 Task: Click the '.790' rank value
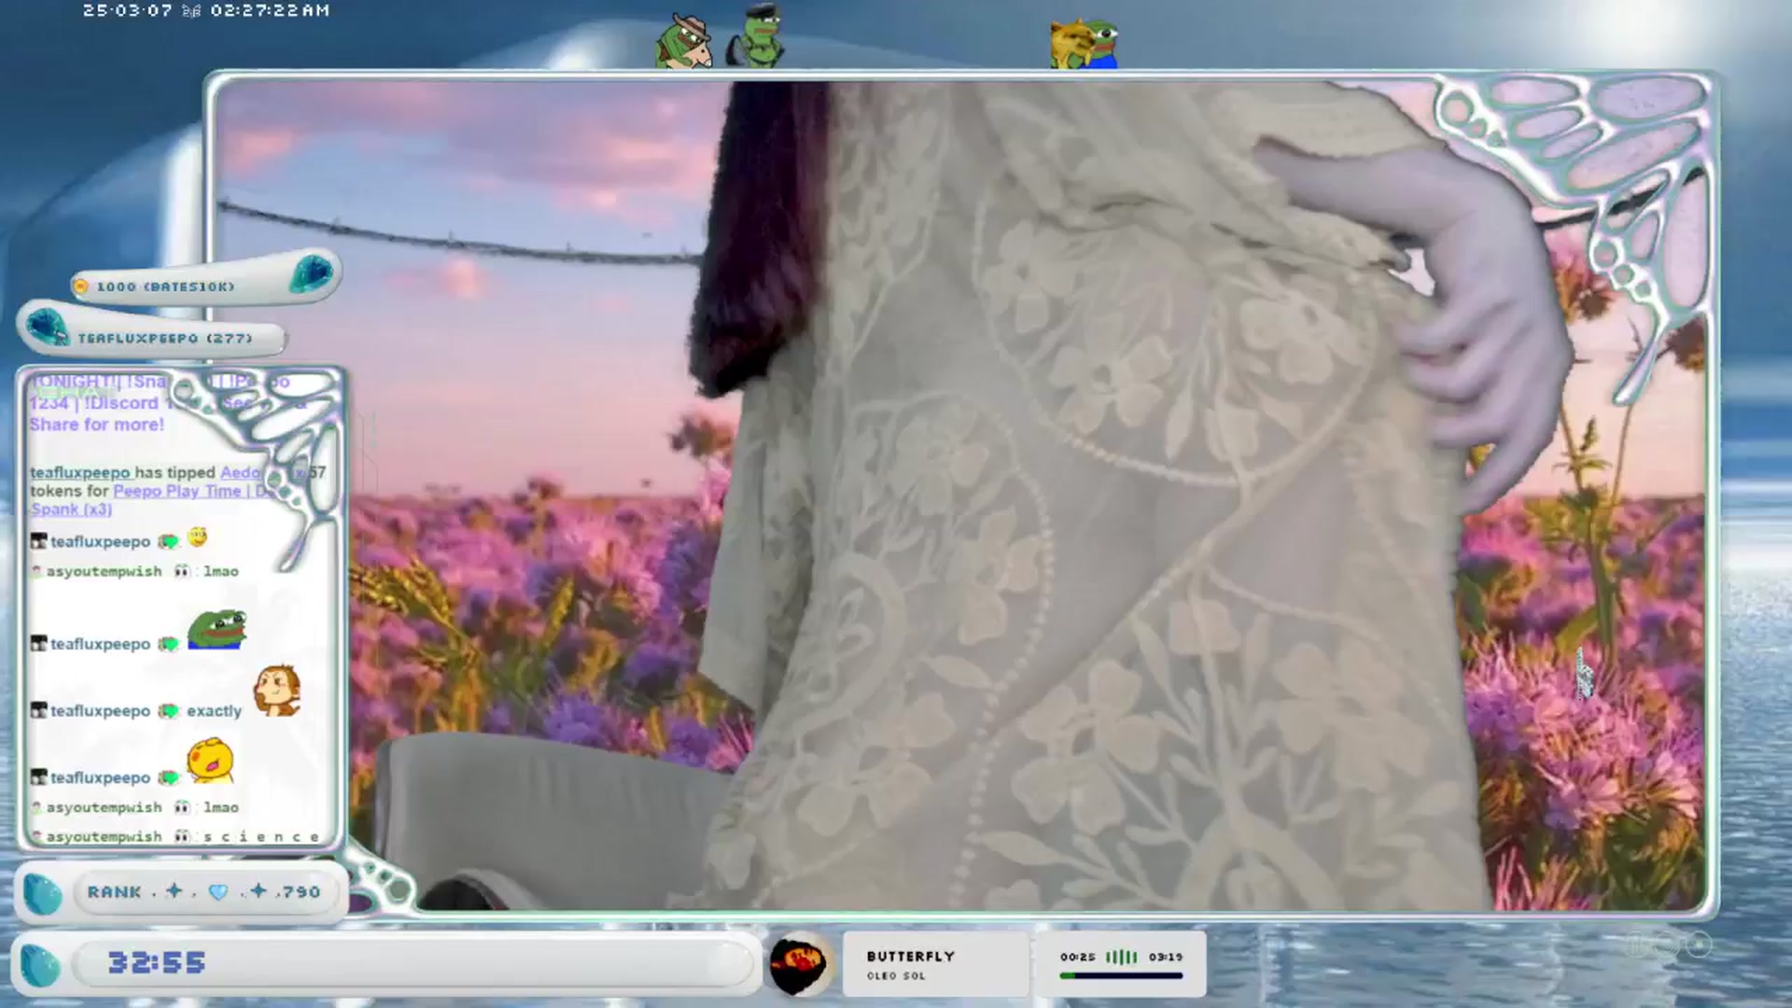(x=299, y=892)
